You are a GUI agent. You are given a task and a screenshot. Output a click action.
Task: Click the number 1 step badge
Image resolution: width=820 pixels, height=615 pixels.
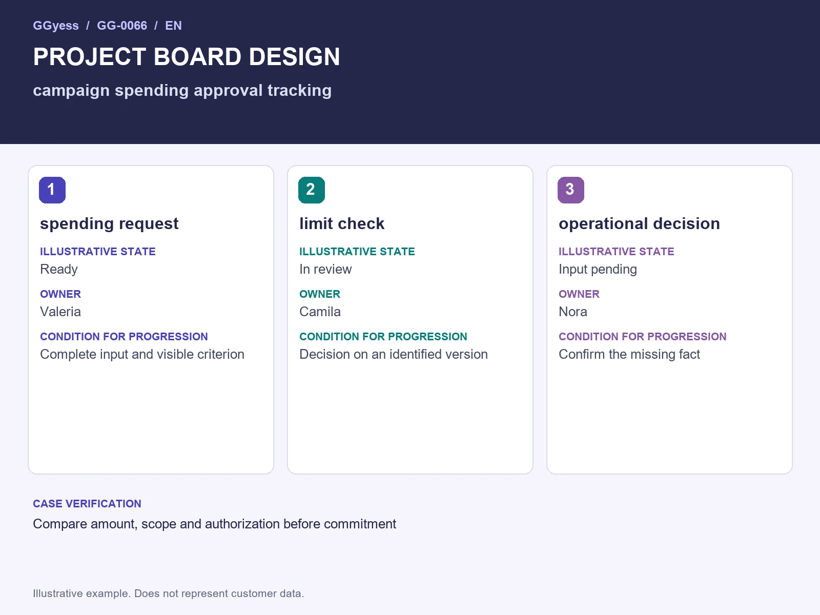[x=52, y=190]
